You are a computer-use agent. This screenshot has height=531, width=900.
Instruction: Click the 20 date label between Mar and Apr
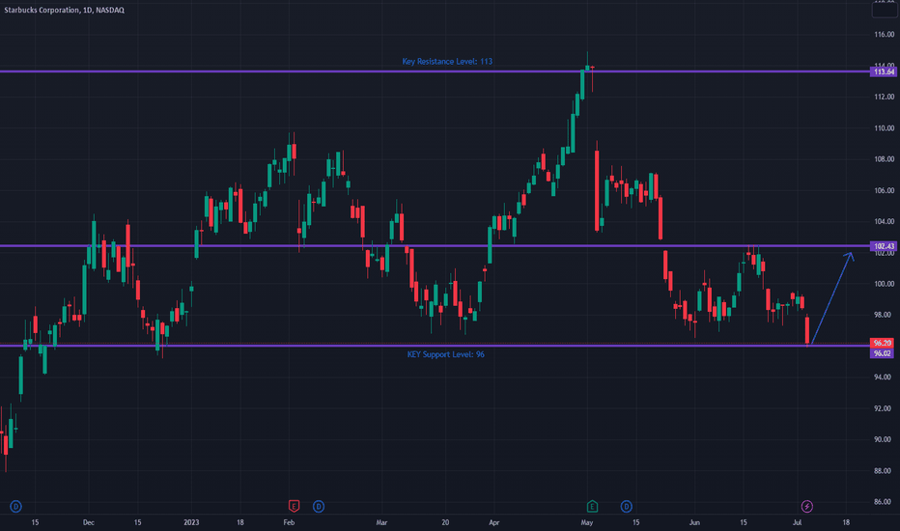pyautogui.click(x=445, y=522)
